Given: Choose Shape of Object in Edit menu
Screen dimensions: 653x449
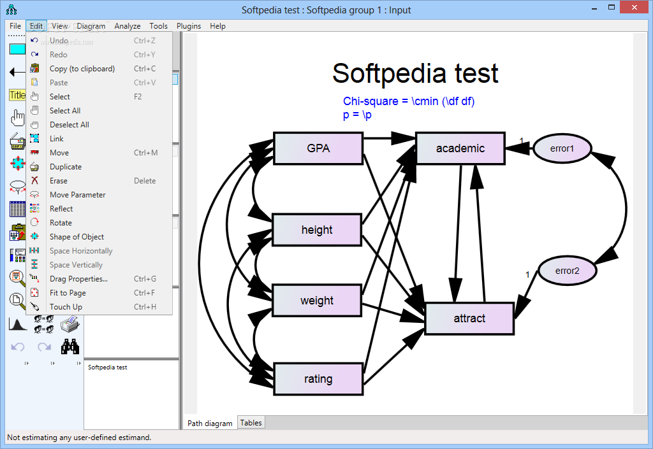Looking at the screenshot, I should [99, 236].
